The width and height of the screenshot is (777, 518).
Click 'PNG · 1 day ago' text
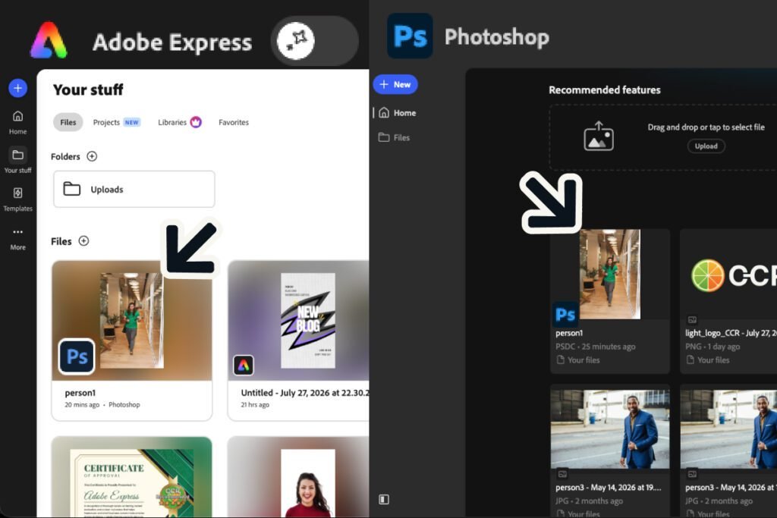coord(713,347)
